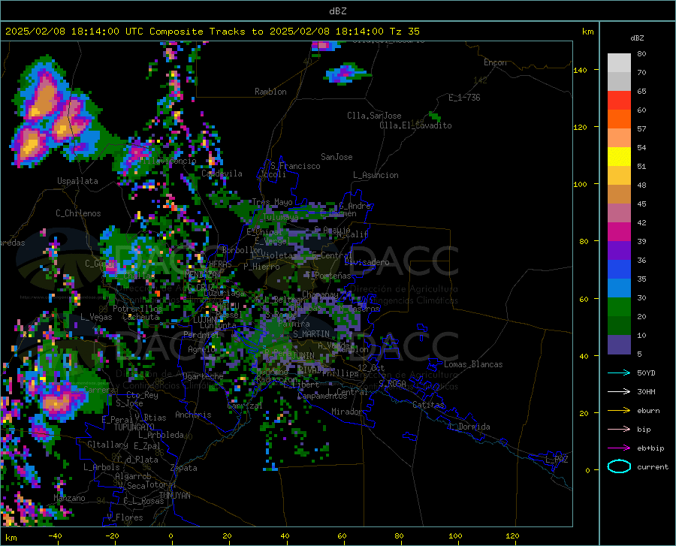Click the Uspallata town label
Image resolution: width=676 pixels, height=546 pixels.
pos(77,181)
